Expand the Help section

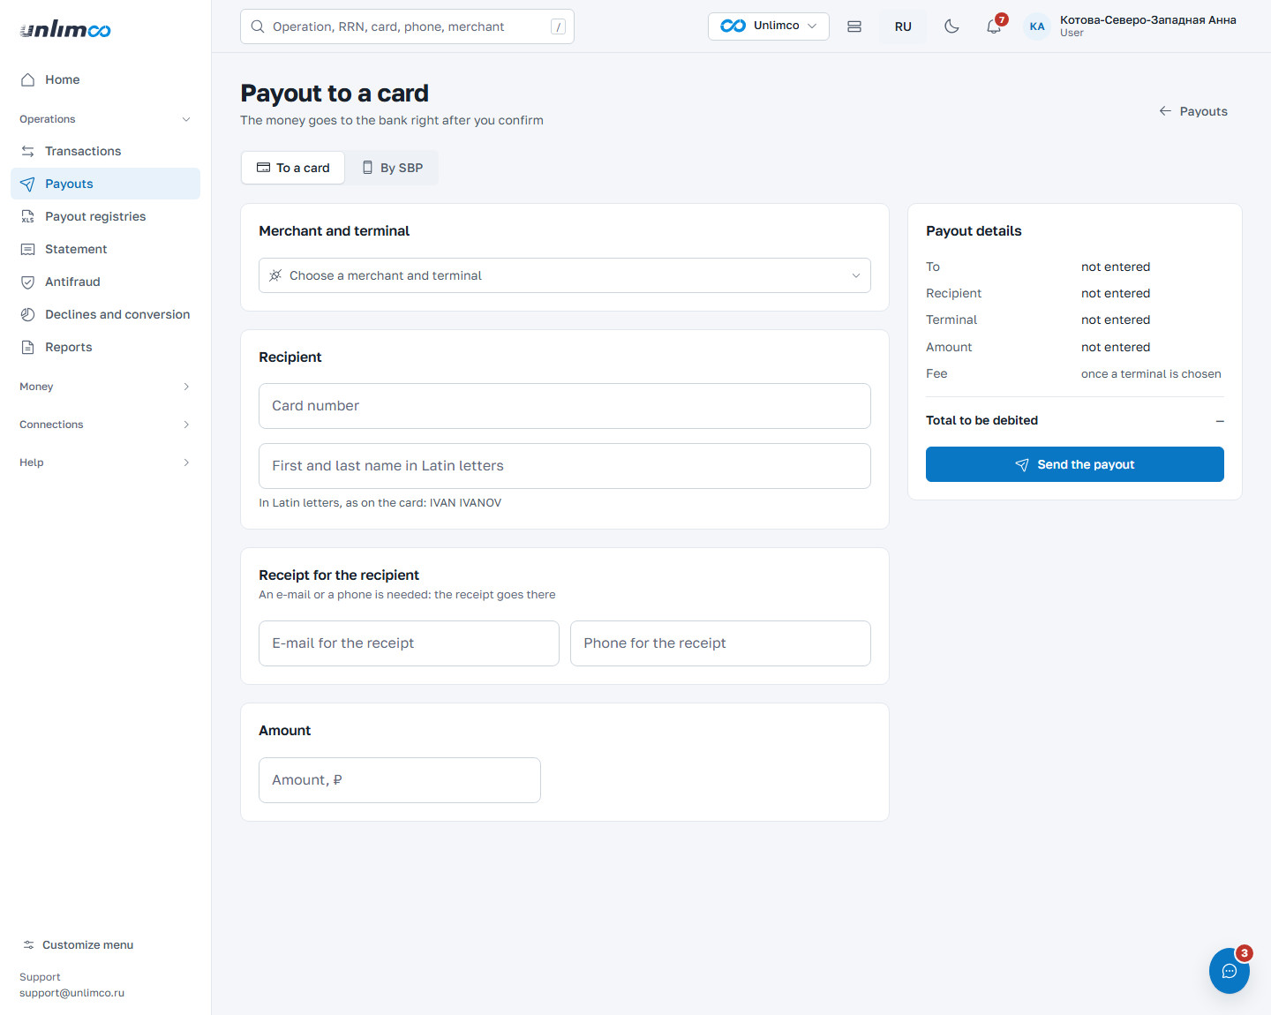(x=105, y=462)
